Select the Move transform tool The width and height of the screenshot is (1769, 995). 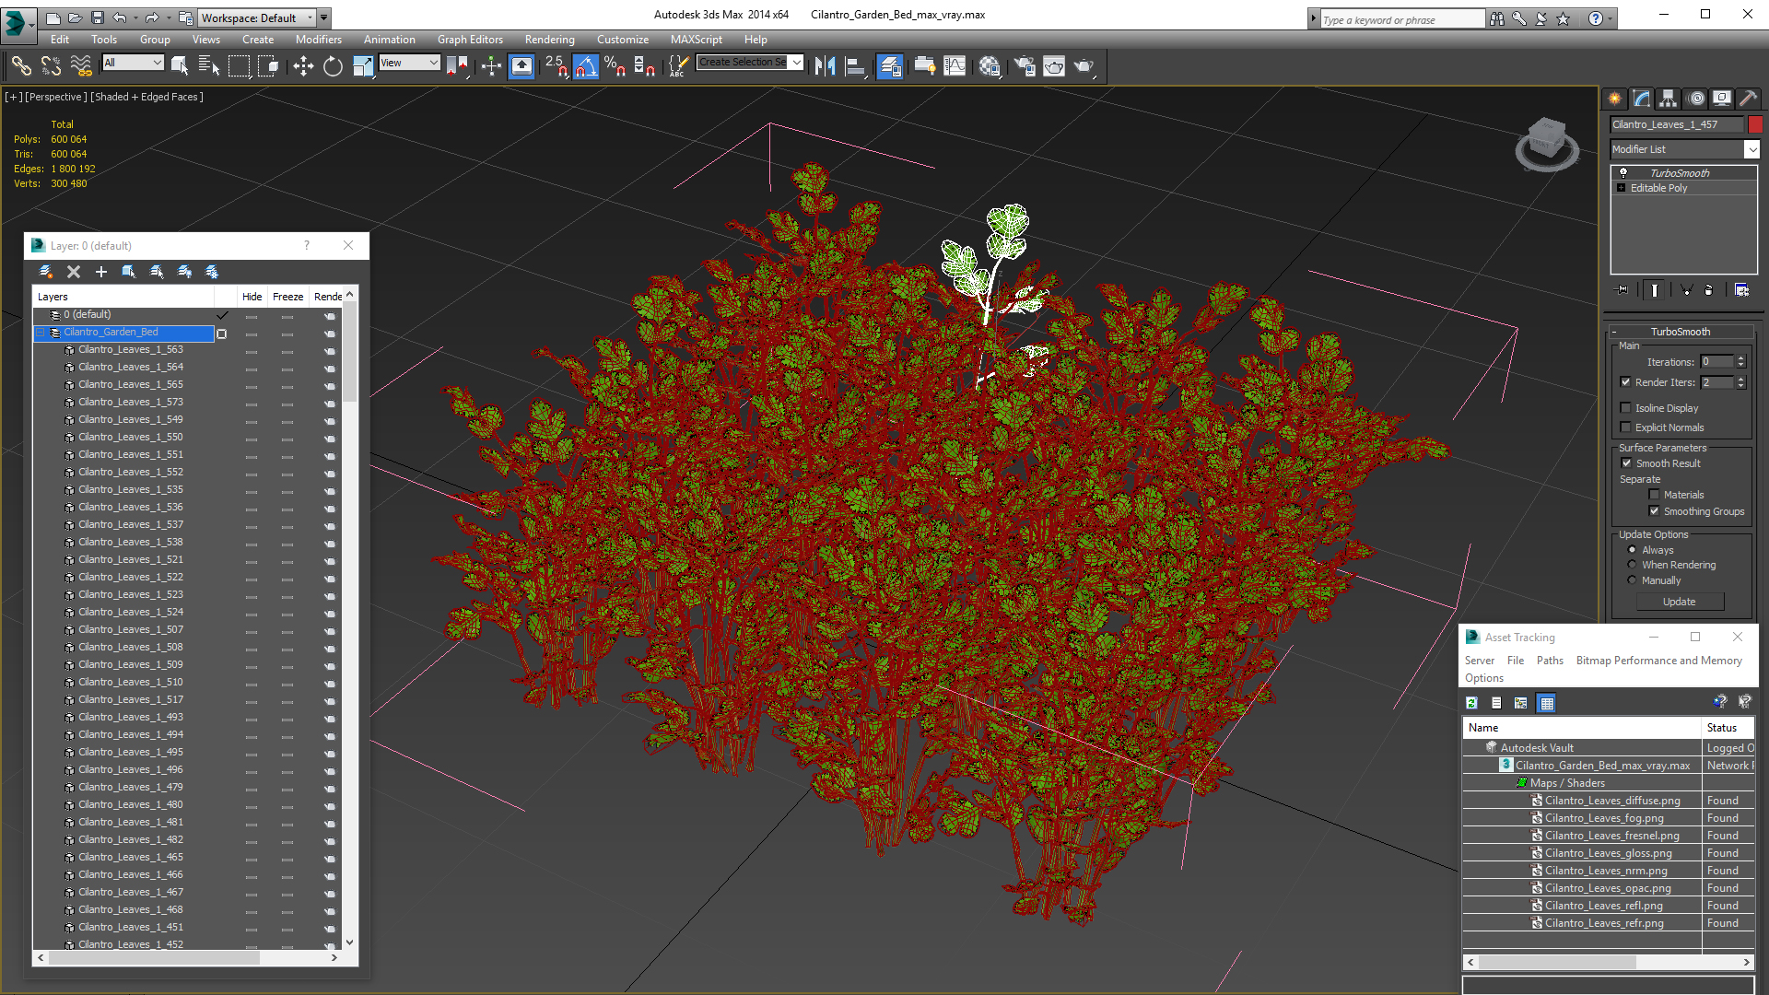pyautogui.click(x=303, y=65)
